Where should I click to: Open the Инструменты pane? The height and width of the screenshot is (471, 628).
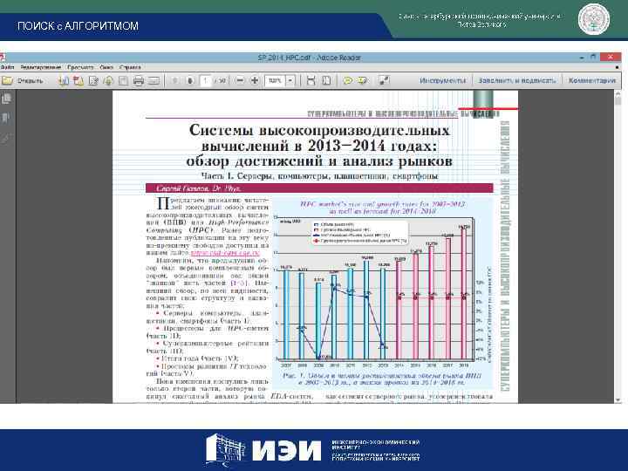(442, 80)
